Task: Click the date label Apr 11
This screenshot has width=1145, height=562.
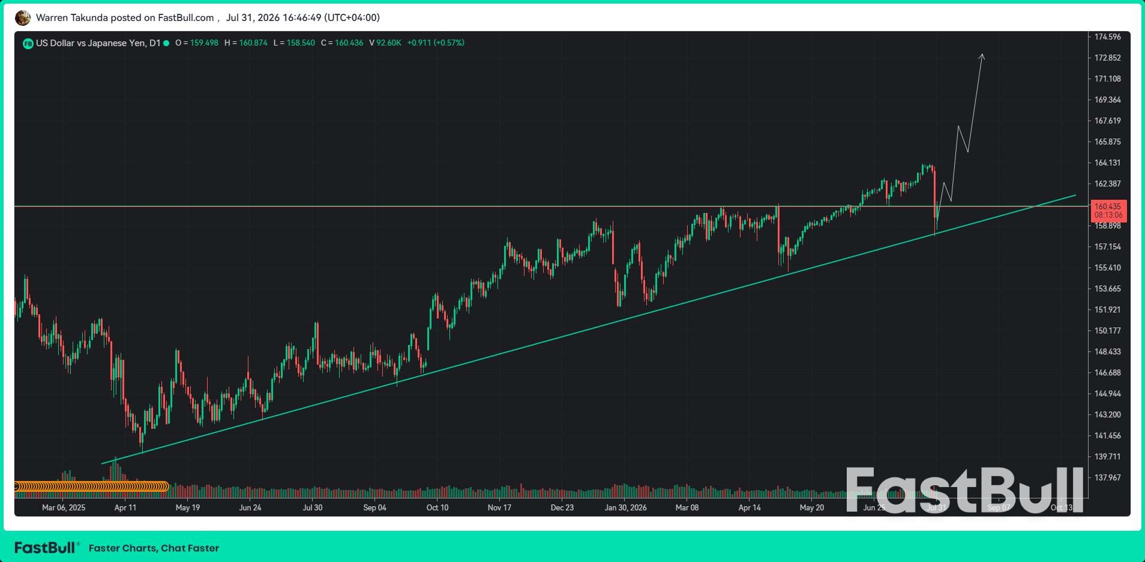Action: (x=125, y=508)
